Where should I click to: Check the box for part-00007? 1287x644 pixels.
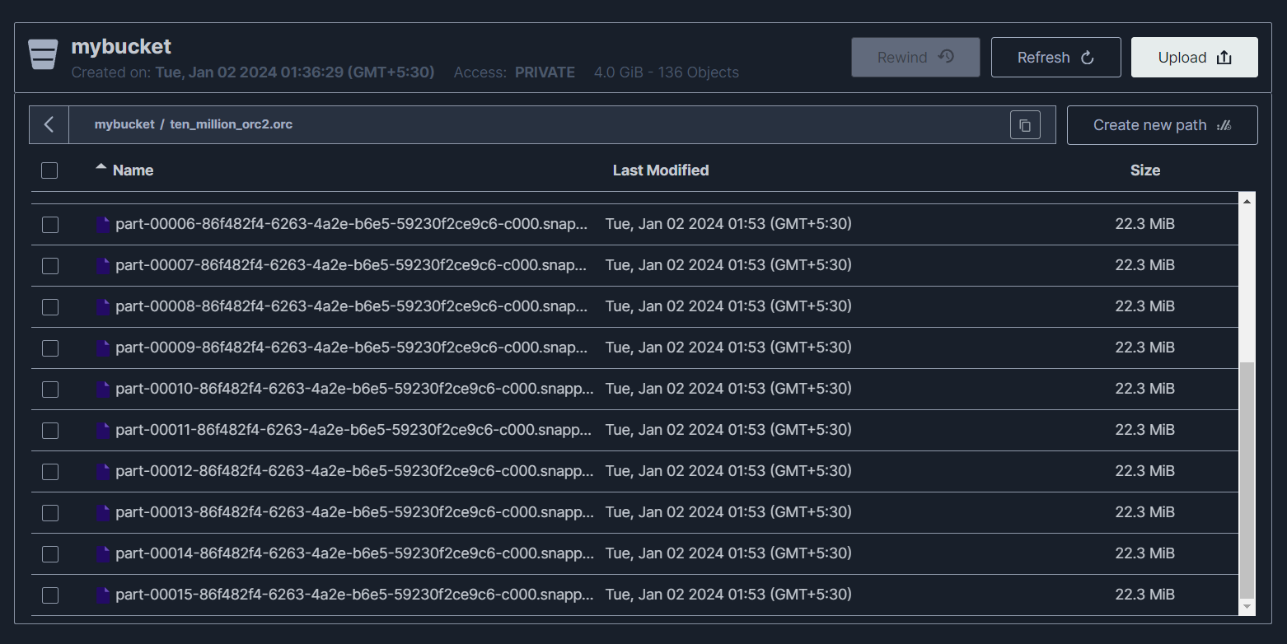tap(50, 266)
